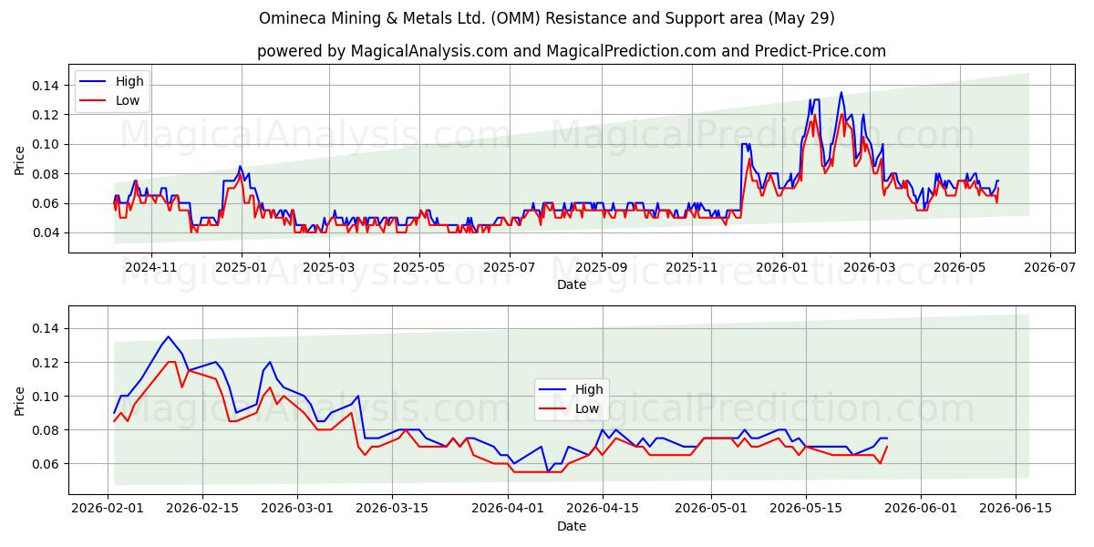Viewport: 1094px width, 547px height.
Task: Click the '2026-05' x-axis label in the top chart
Action: 959,267
